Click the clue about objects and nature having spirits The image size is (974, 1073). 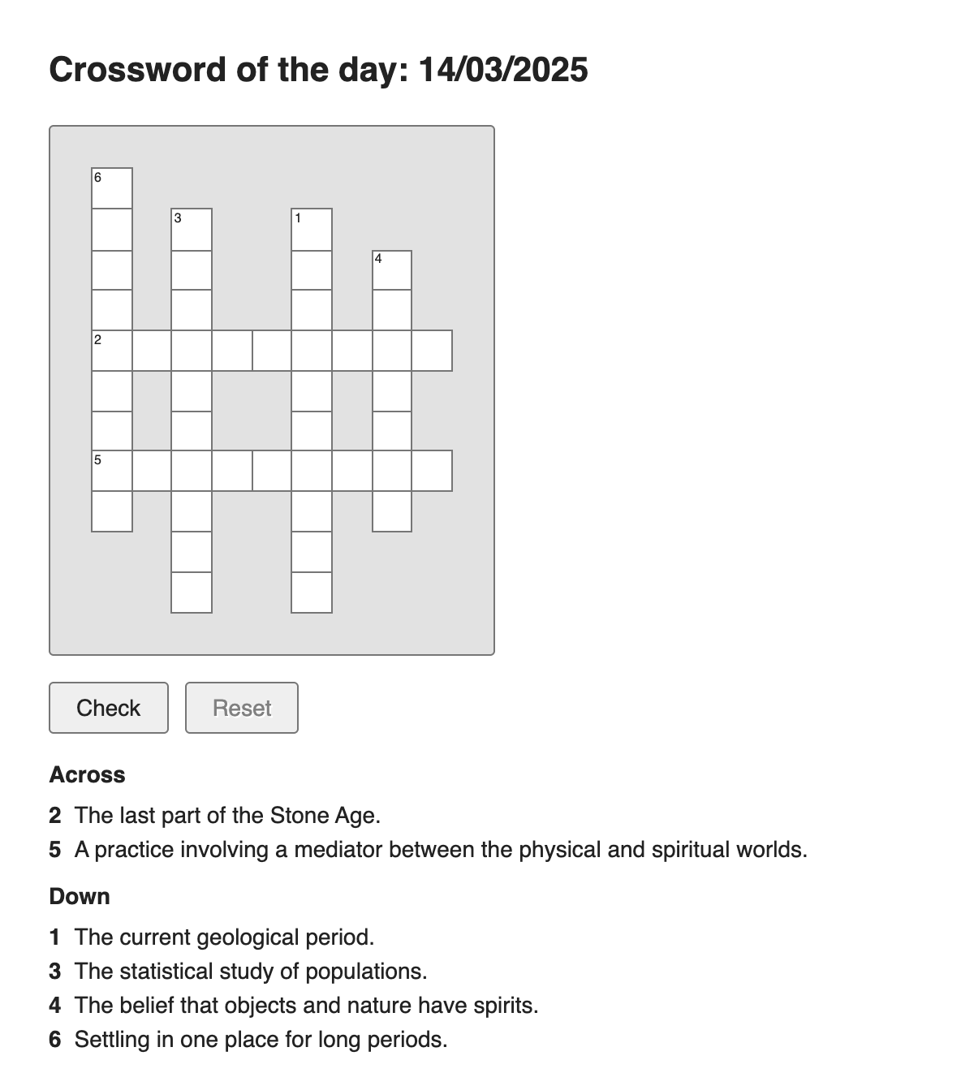(x=307, y=1005)
